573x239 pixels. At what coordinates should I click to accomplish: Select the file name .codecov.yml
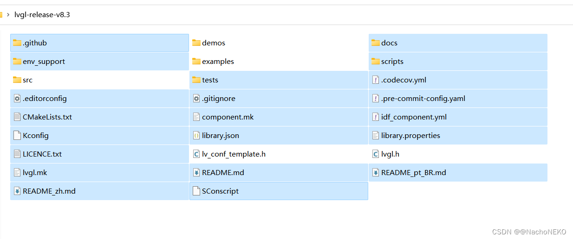pyautogui.click(x=404, y=80)
